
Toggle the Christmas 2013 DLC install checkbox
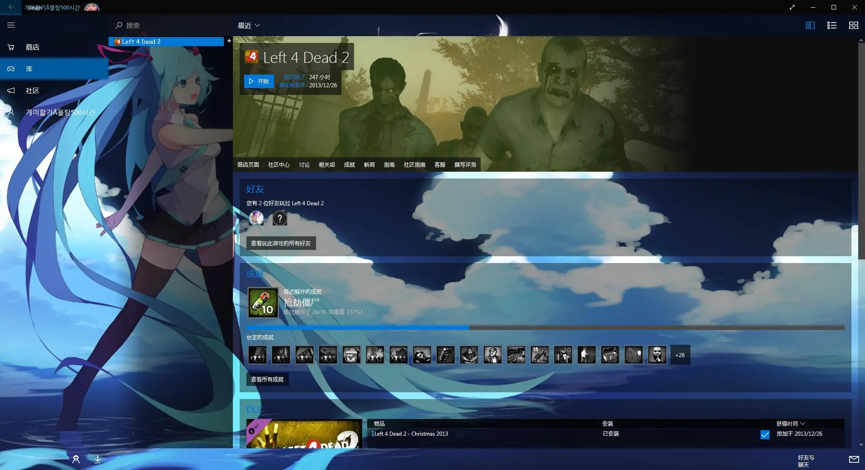pyautogui.click(x=765, y=435)
